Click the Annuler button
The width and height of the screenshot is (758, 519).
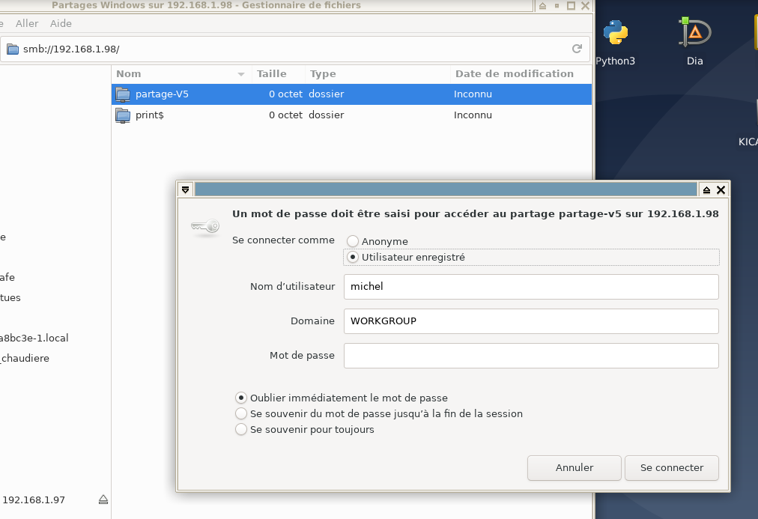pyautogui.click(x=574, y=467)
